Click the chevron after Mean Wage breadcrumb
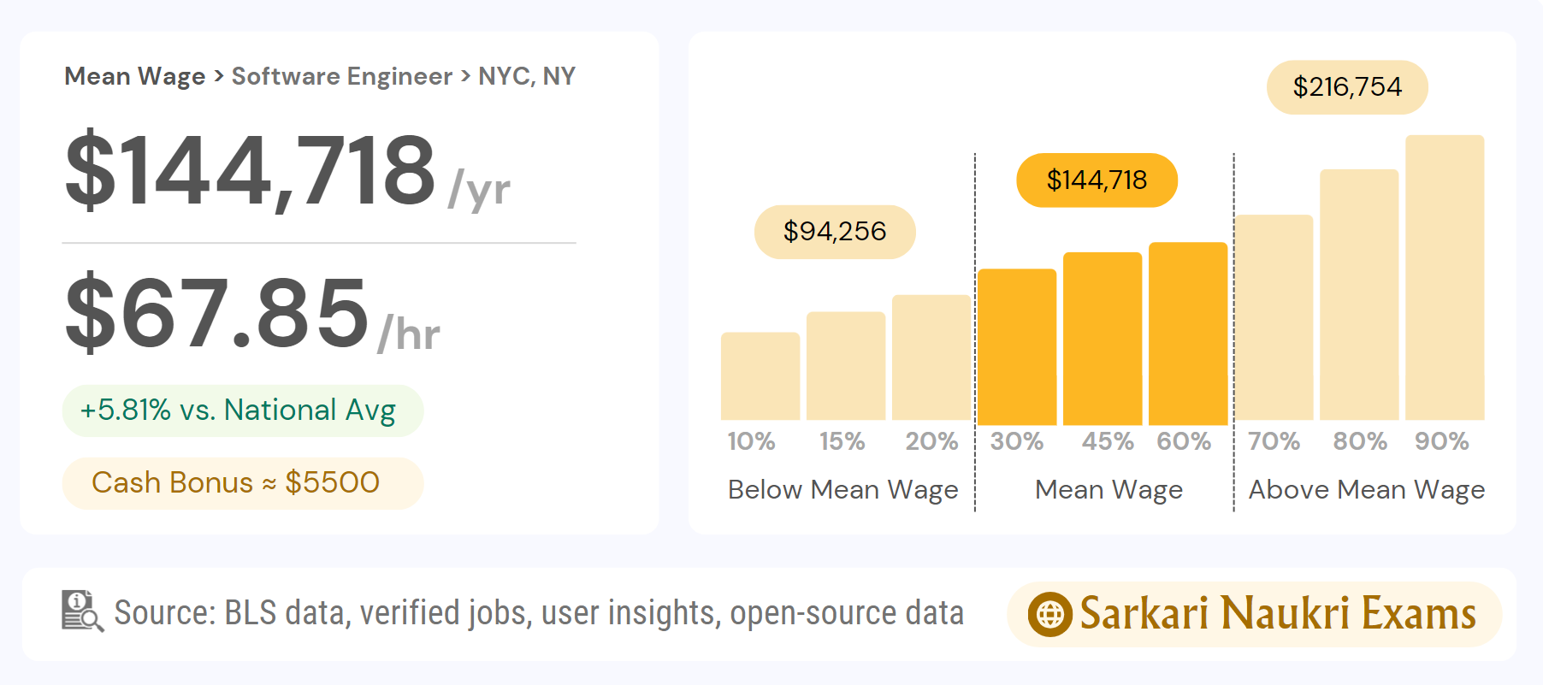The height and width of the screenshot is (685, 1543). (x=219, y=76)
